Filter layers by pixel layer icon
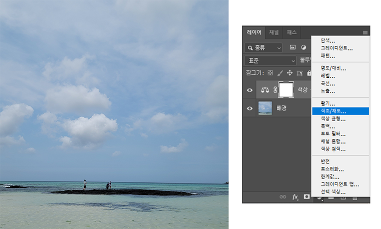Screen dimensions: 381x229 click(x=293, y=47)
